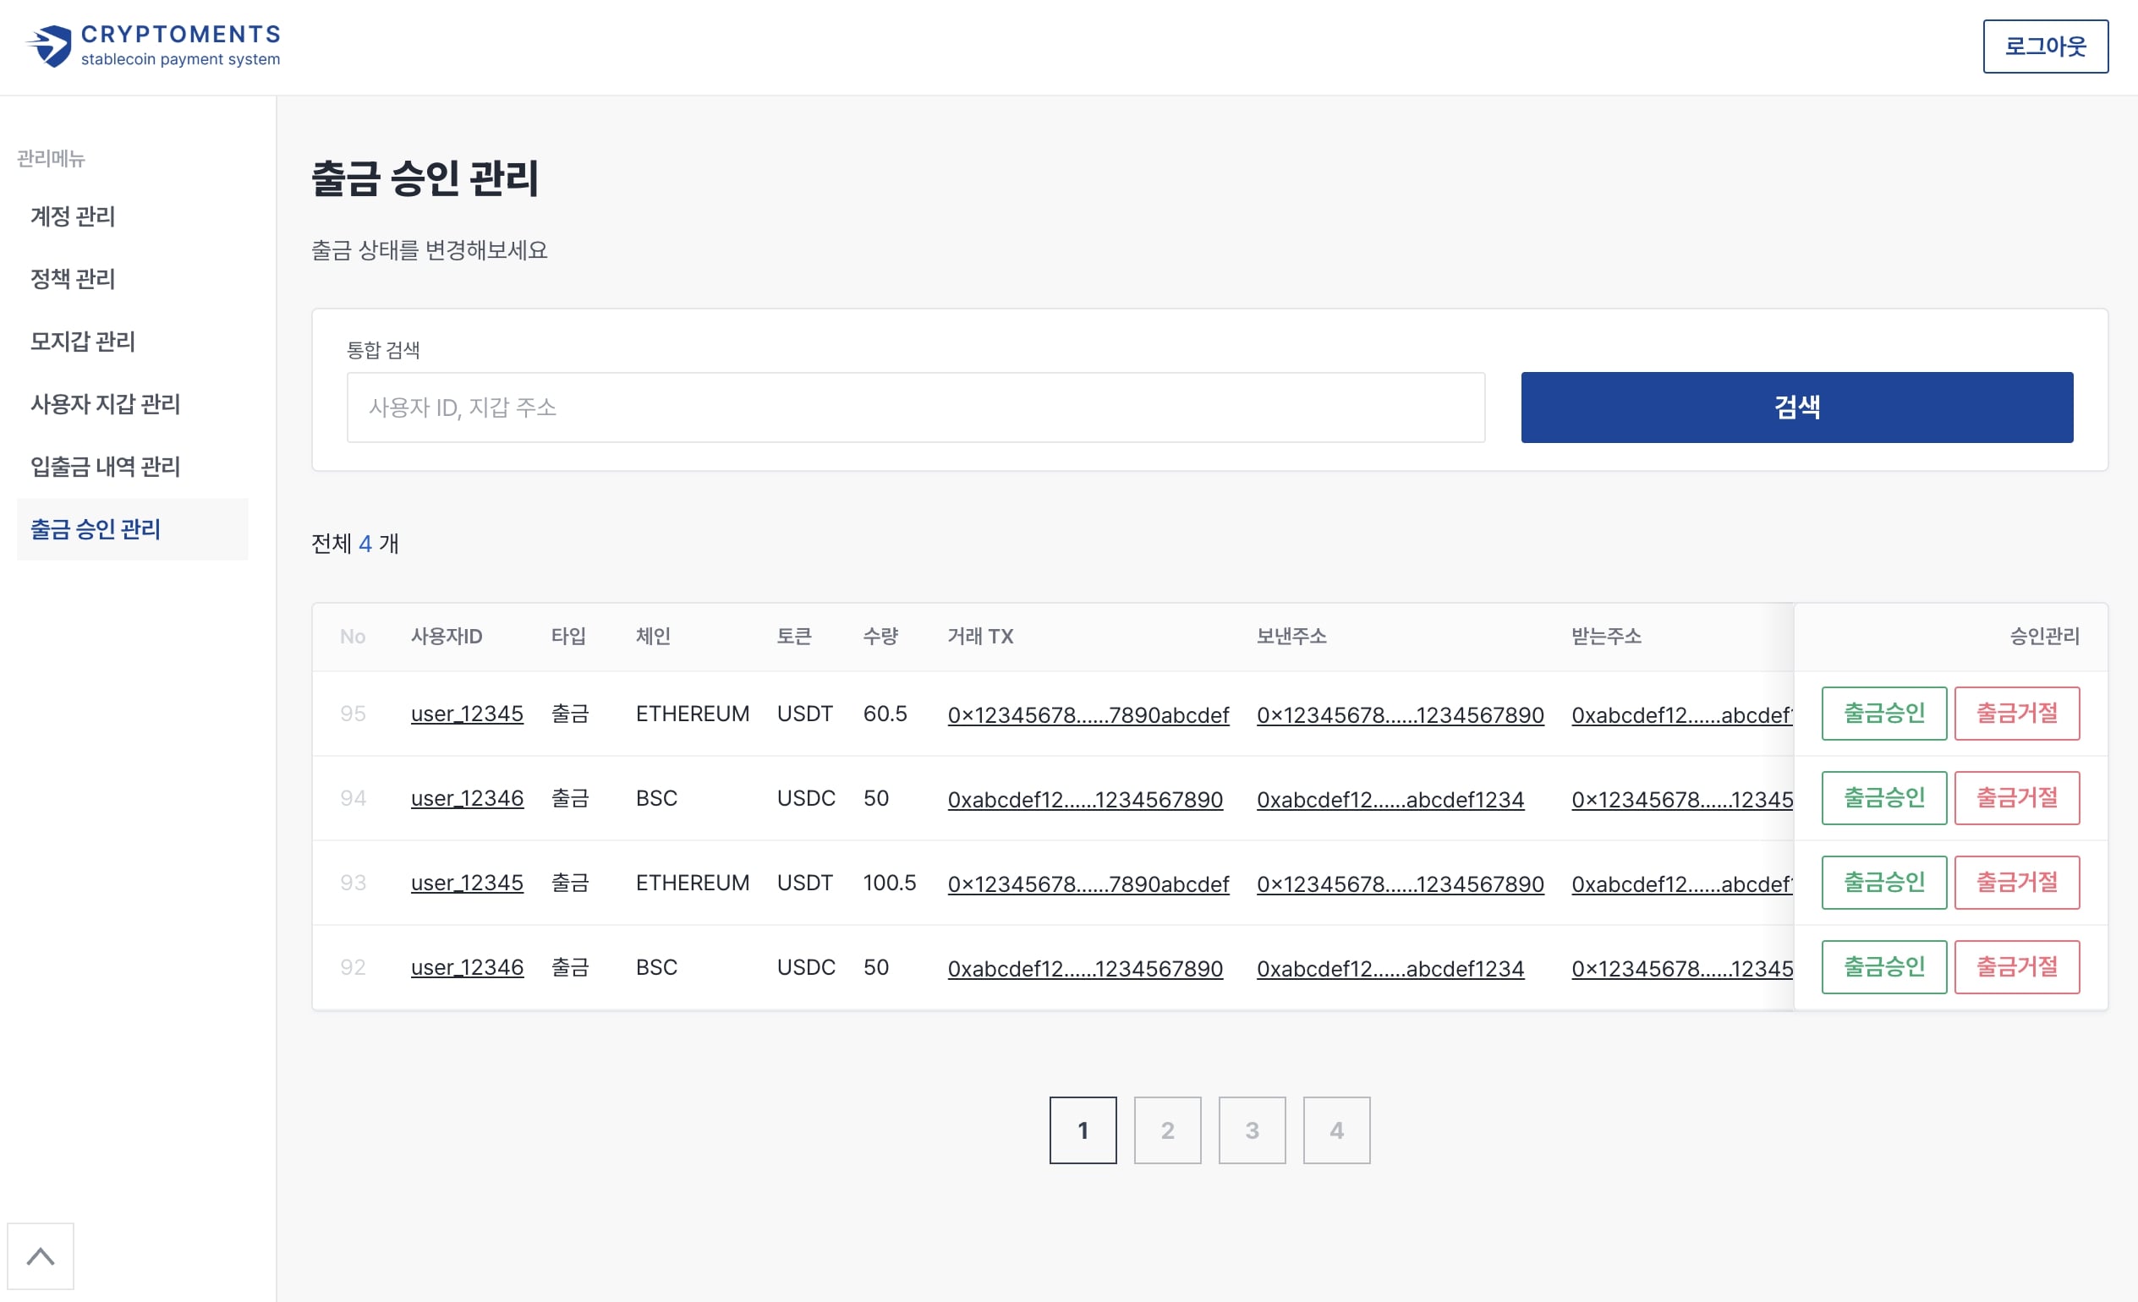Select 모지갑 관리 in sidebar
This screenshot has height=1302, width=2138.
pos(82,341)
